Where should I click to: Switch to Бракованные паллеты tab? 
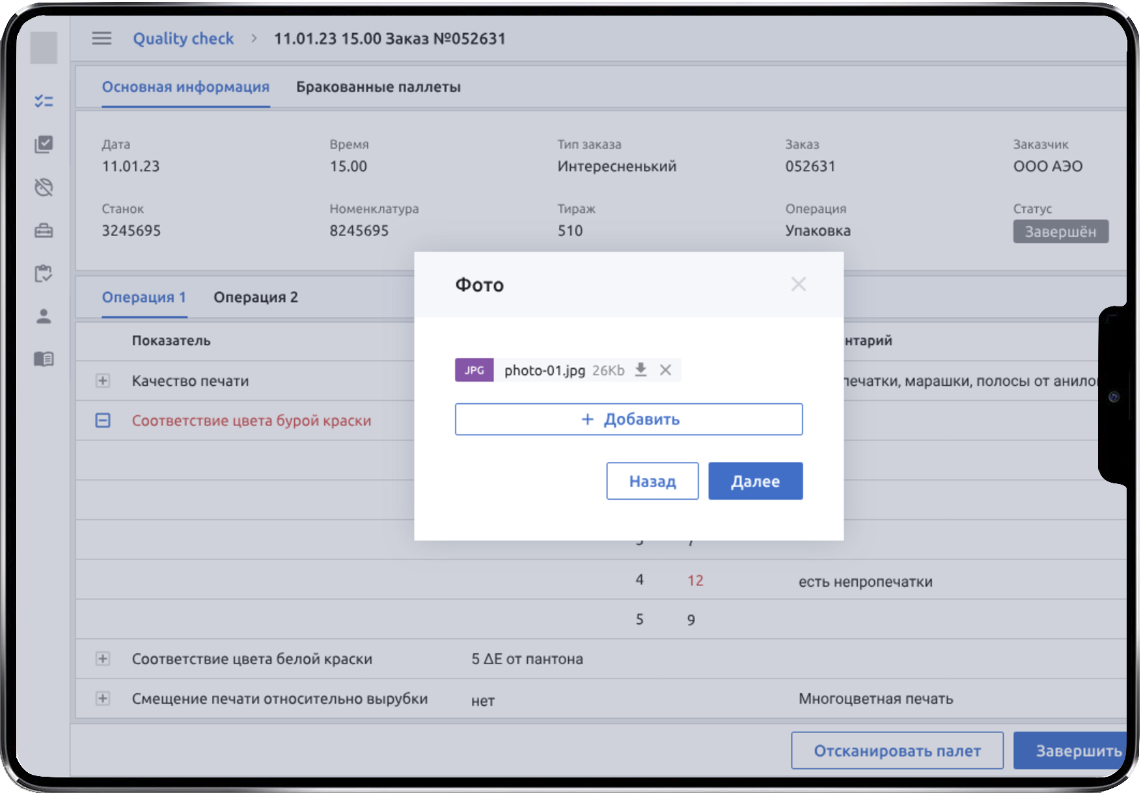[x=378, y=87]
